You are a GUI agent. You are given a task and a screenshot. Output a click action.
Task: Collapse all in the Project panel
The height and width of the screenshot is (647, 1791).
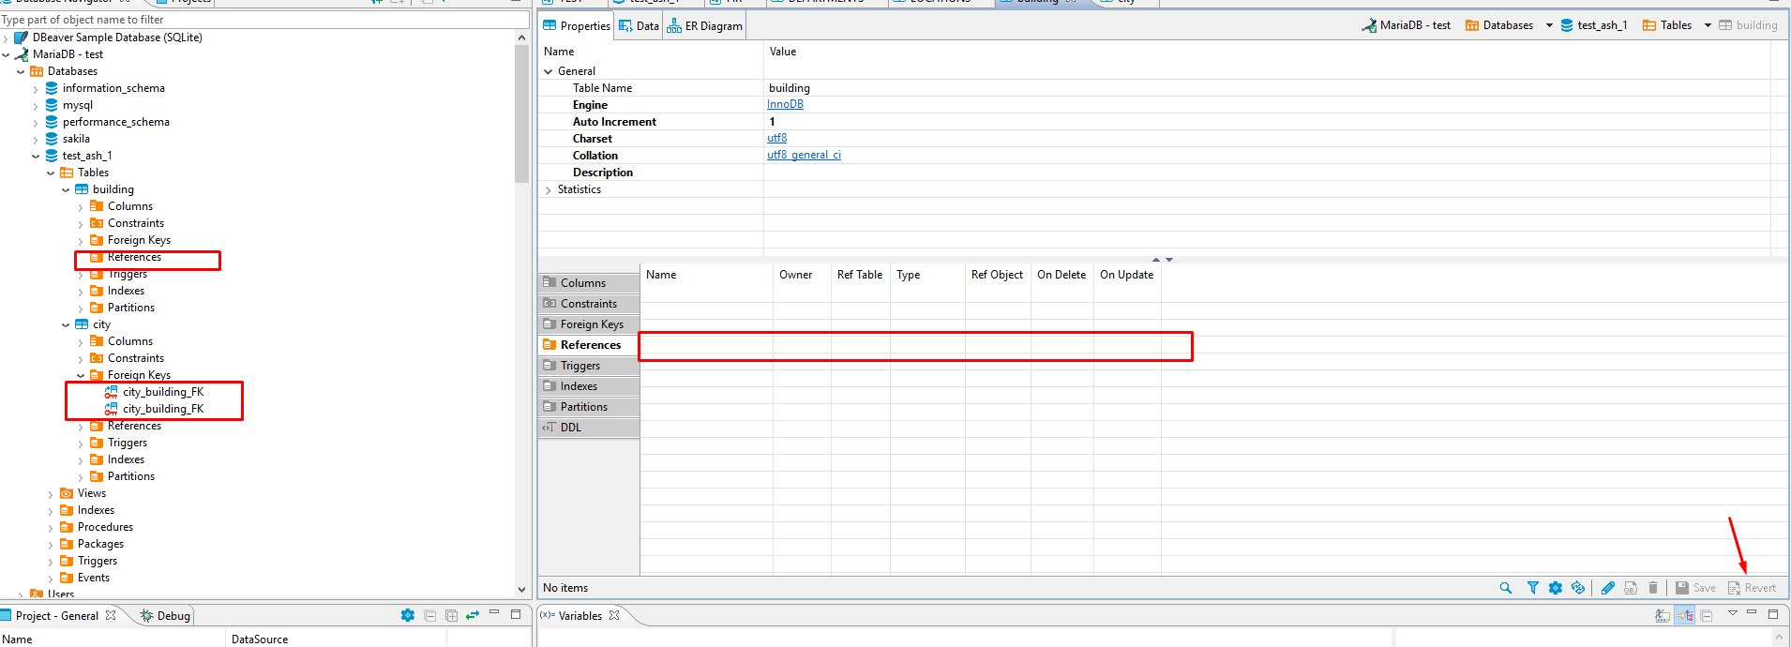click(430, 615)
